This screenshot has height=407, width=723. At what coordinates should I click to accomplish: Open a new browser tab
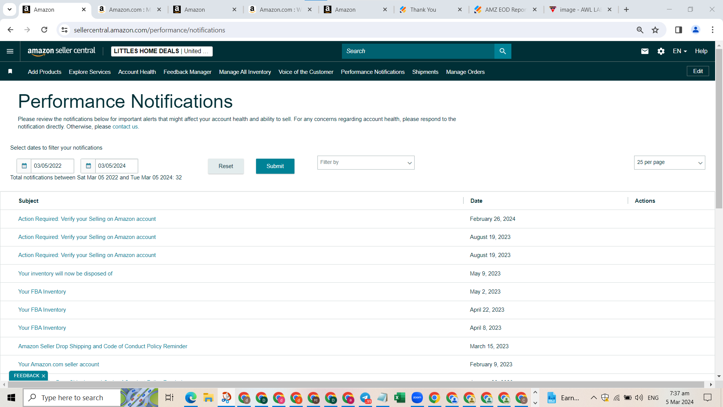coord(626,9)
